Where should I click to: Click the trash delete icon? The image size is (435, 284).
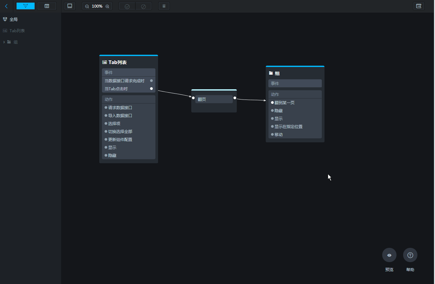click(x=164, y=6)
